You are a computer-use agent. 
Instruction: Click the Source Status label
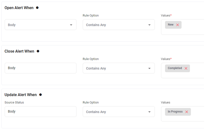pos(14,102)
